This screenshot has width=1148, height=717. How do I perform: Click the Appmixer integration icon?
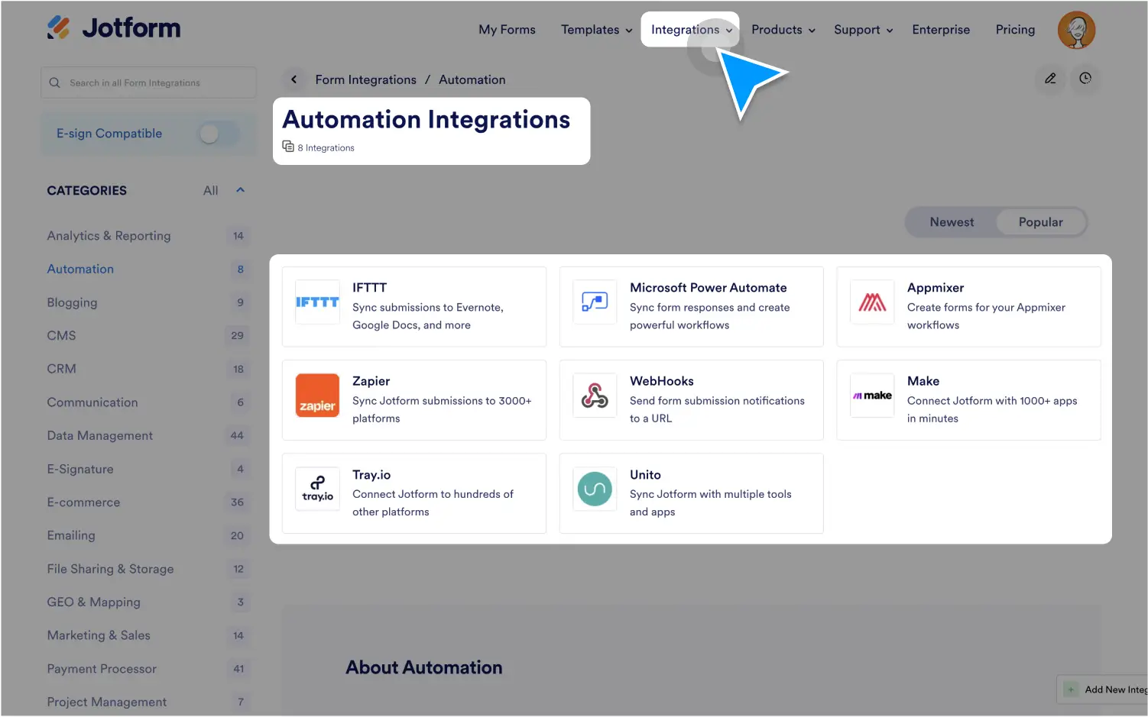pos(872,302)
